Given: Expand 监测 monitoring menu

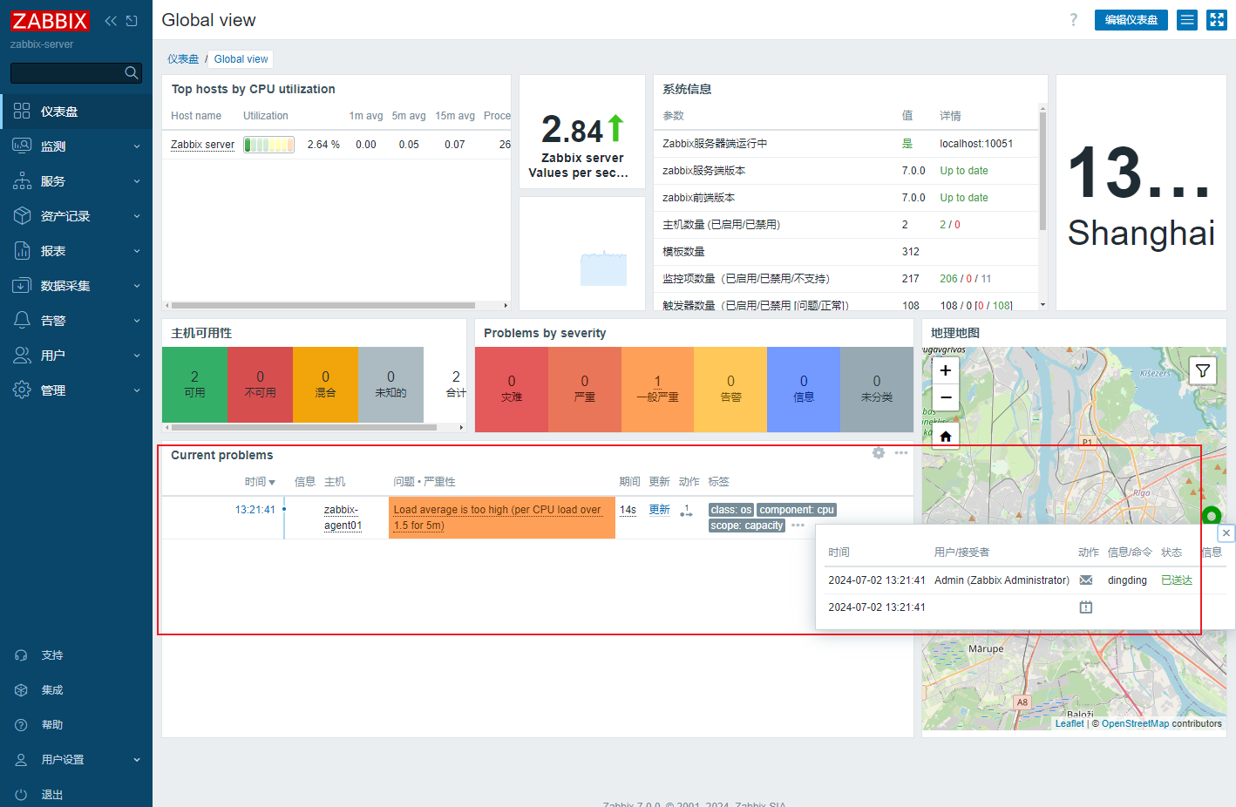Looking at the screenshot, I should pyautogui.click(x=76, y=146).
